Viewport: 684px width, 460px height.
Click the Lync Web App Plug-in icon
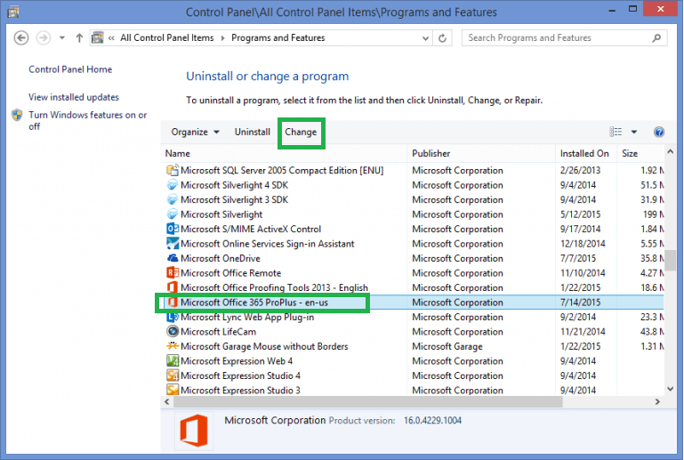(173, 318)
